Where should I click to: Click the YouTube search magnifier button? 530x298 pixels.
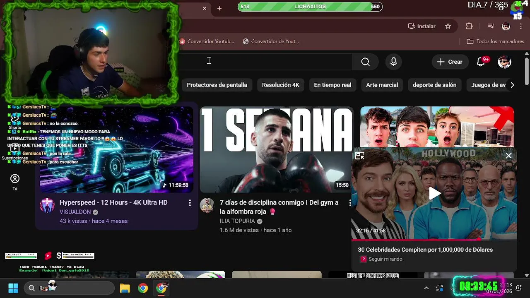tap(365, 62)
